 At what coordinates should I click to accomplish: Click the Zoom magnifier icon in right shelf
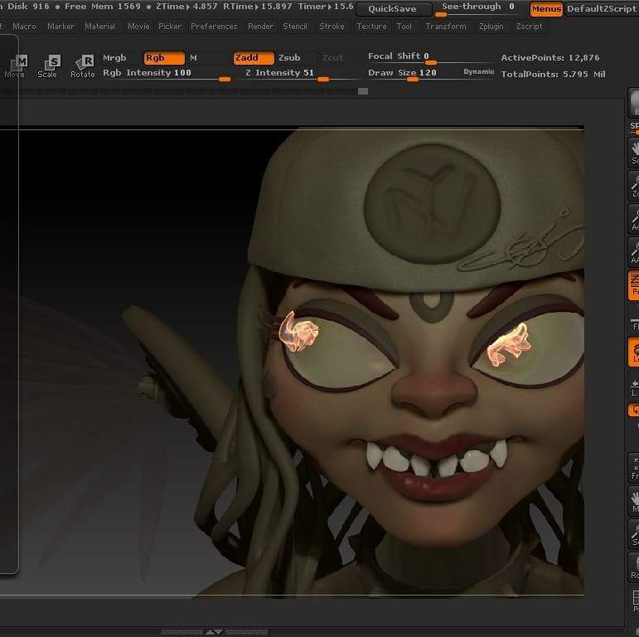click(x=634, y=186)
